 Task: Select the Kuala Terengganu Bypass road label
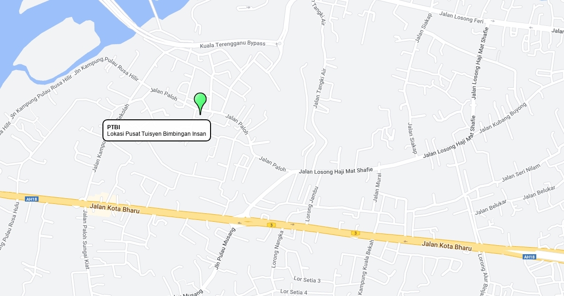233,44
